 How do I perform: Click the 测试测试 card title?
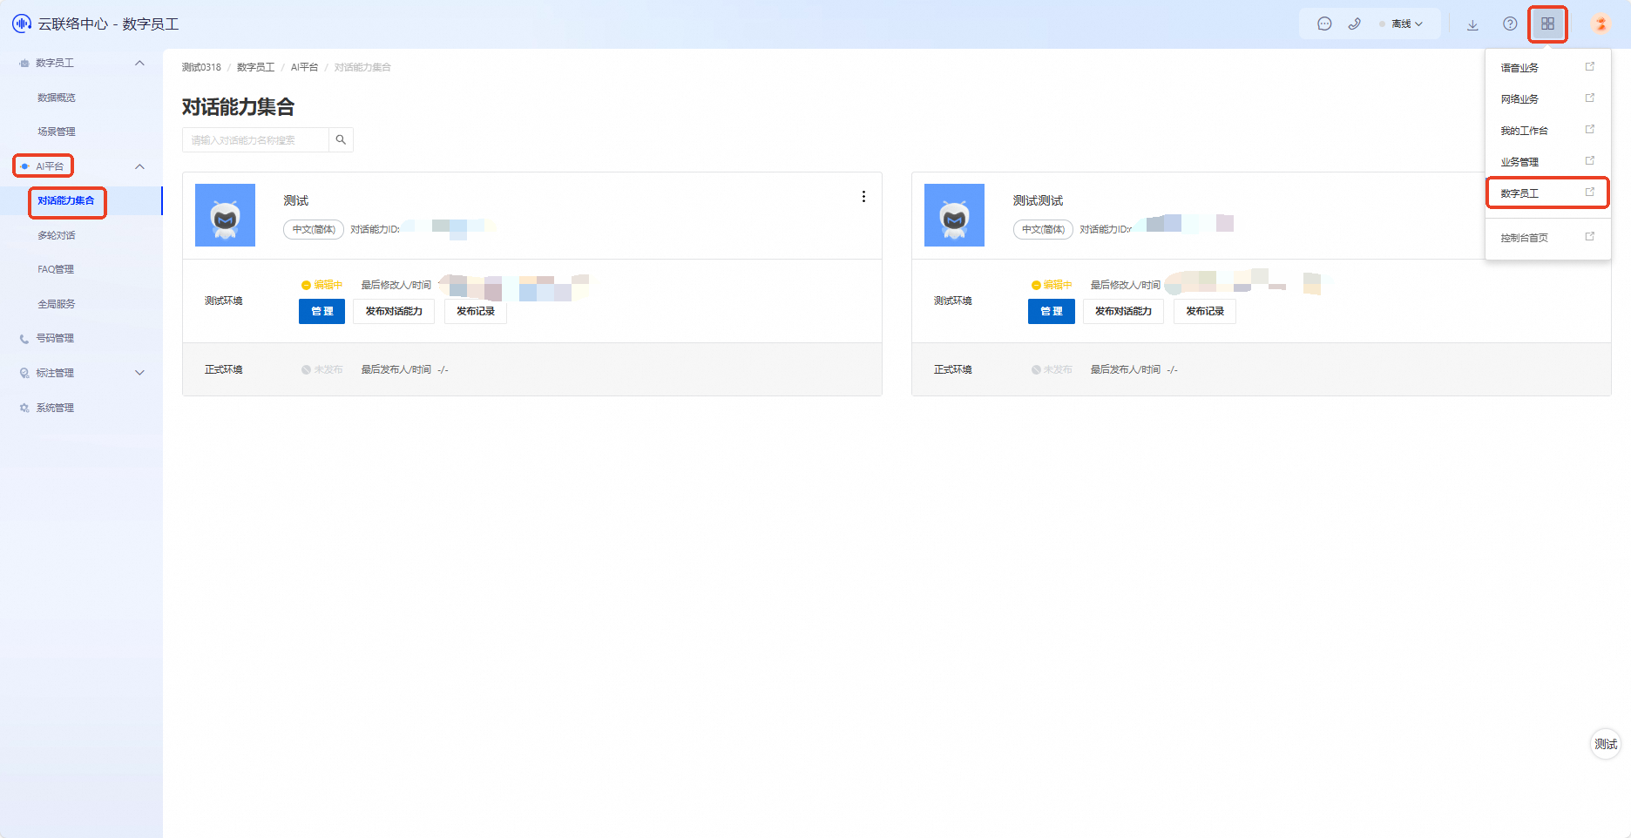click(1038, 200)
